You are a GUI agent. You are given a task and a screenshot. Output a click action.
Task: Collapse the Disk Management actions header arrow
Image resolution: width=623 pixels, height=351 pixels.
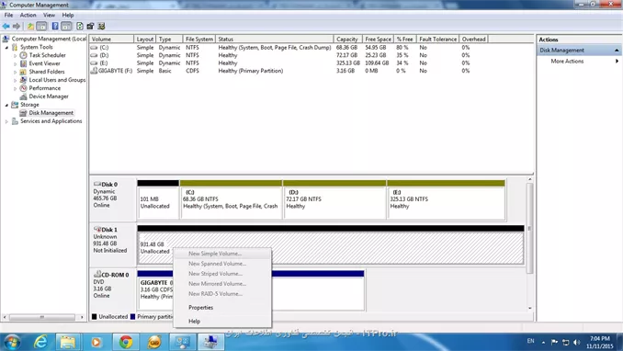[617, 51]
